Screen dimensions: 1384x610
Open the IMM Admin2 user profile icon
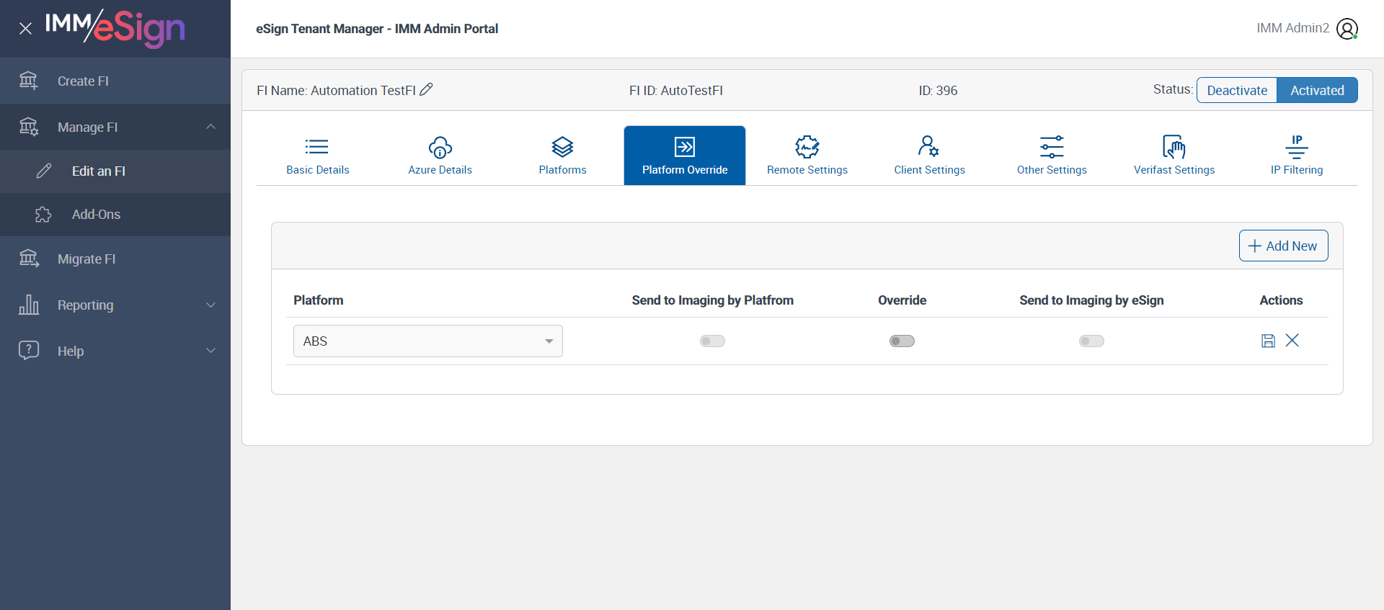coord(1347,29)
